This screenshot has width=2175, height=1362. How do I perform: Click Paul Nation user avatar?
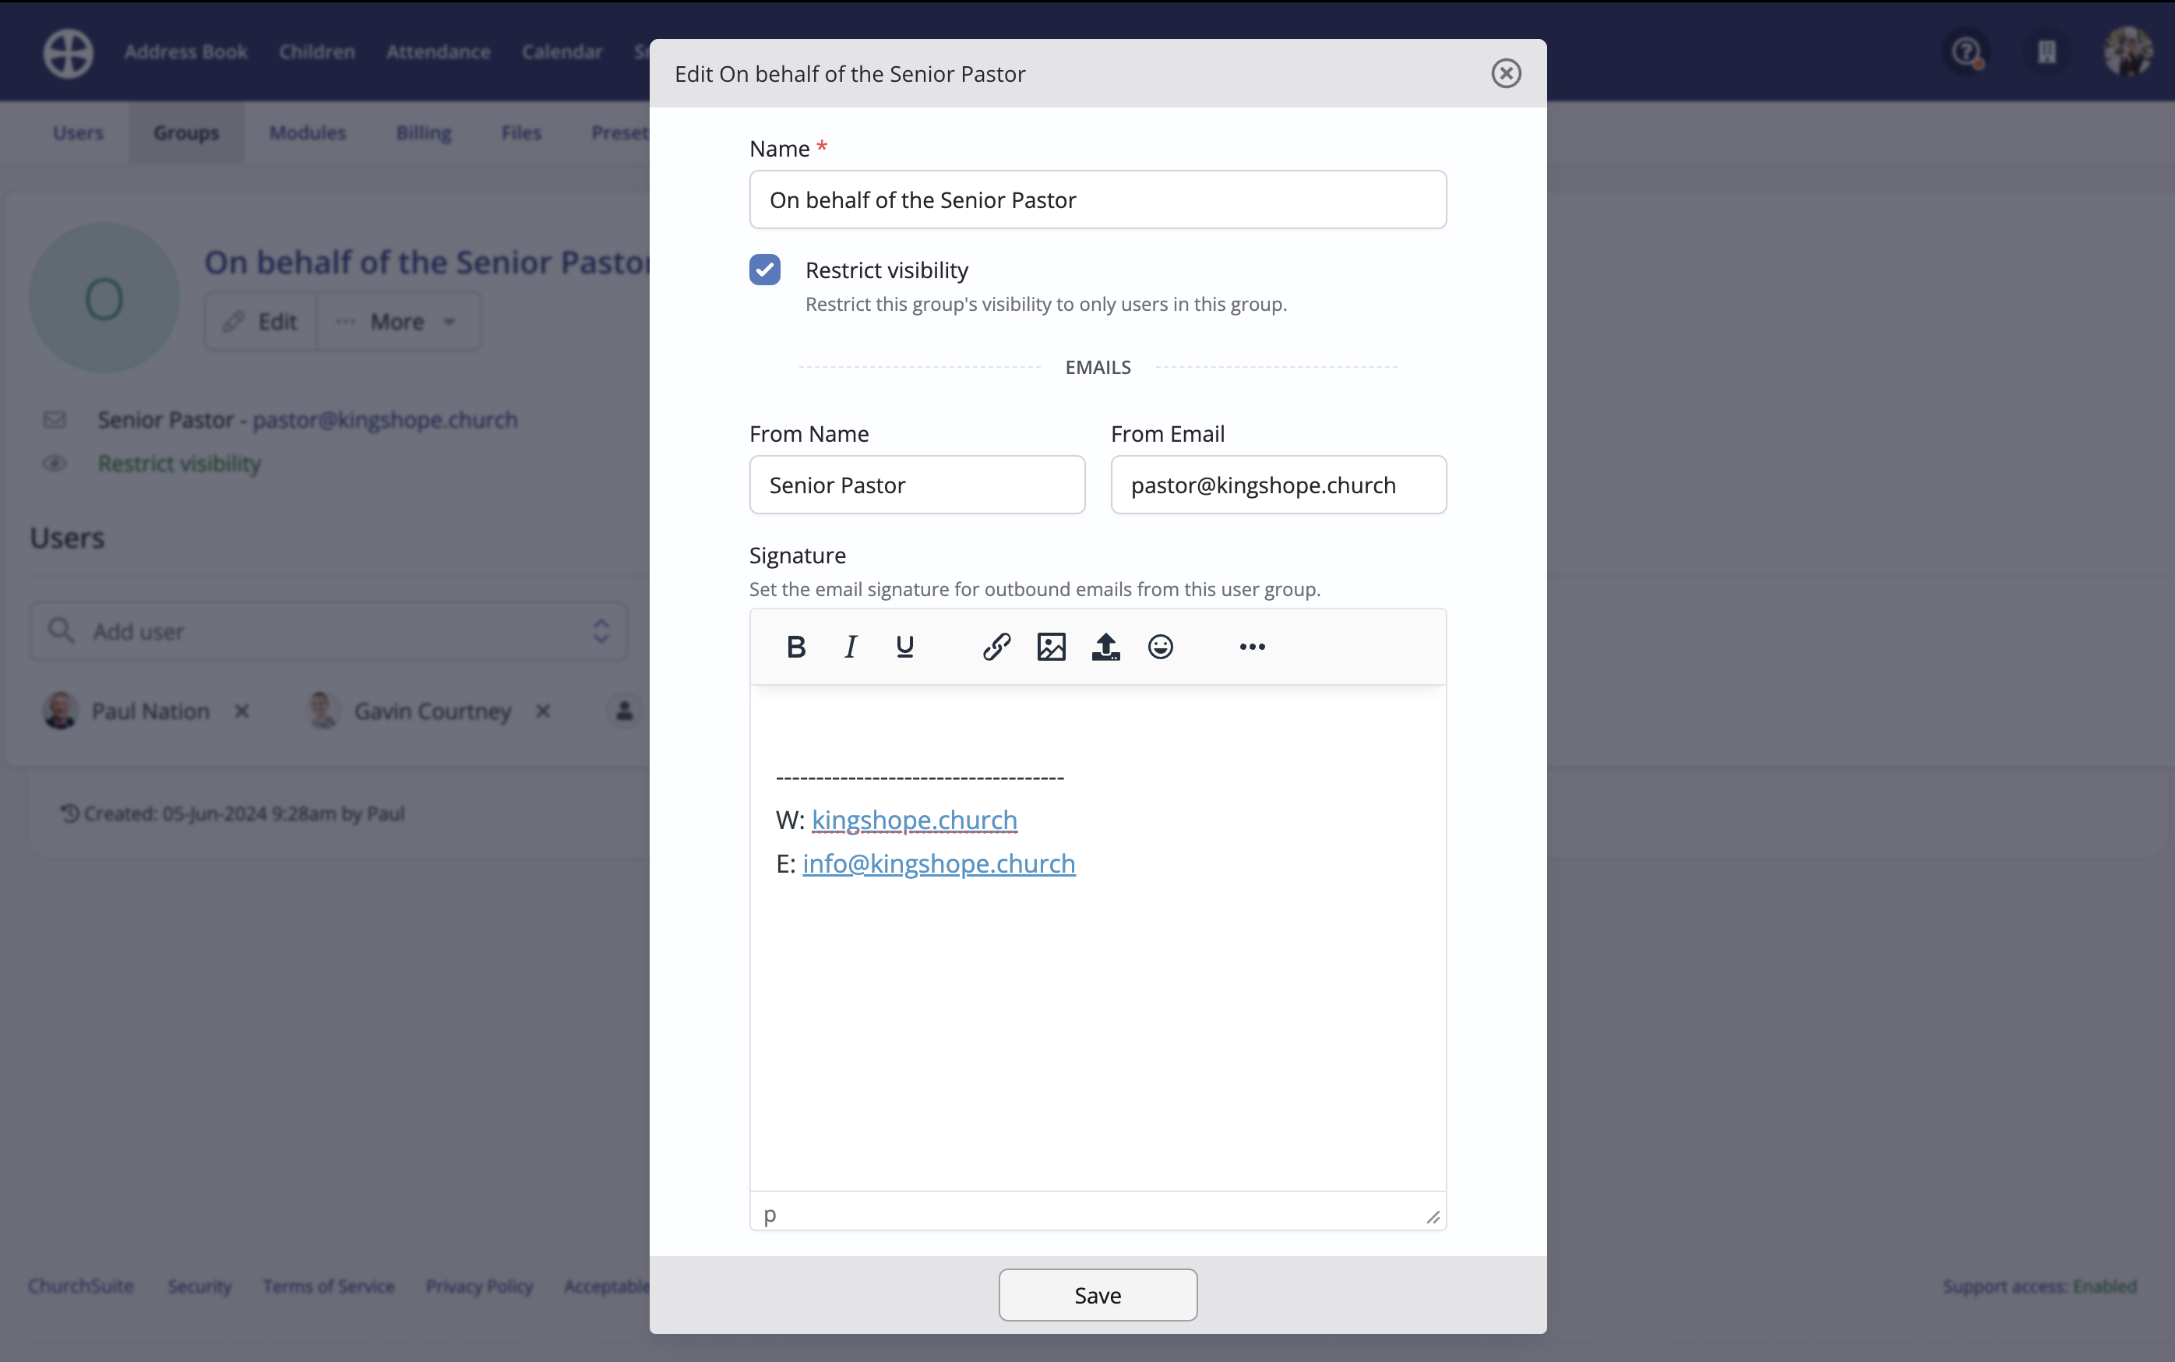click(x=60, y=711)
